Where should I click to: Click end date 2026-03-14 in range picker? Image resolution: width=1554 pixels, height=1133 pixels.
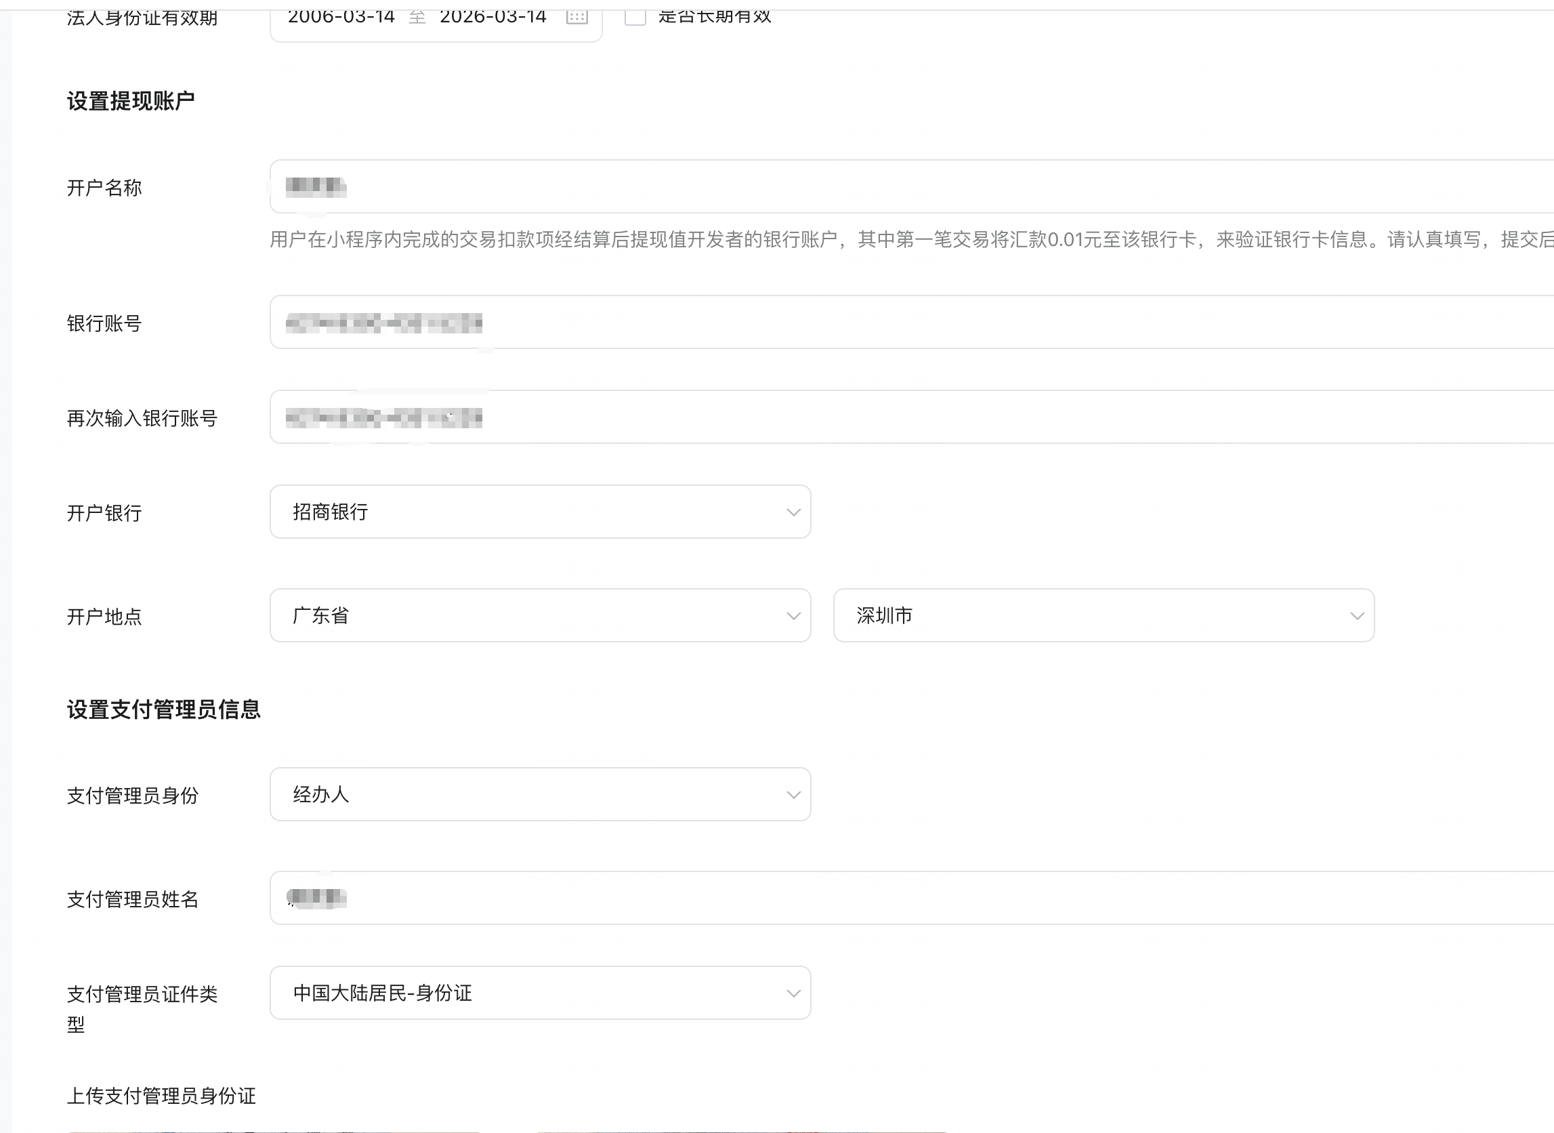tap(492, 16)
